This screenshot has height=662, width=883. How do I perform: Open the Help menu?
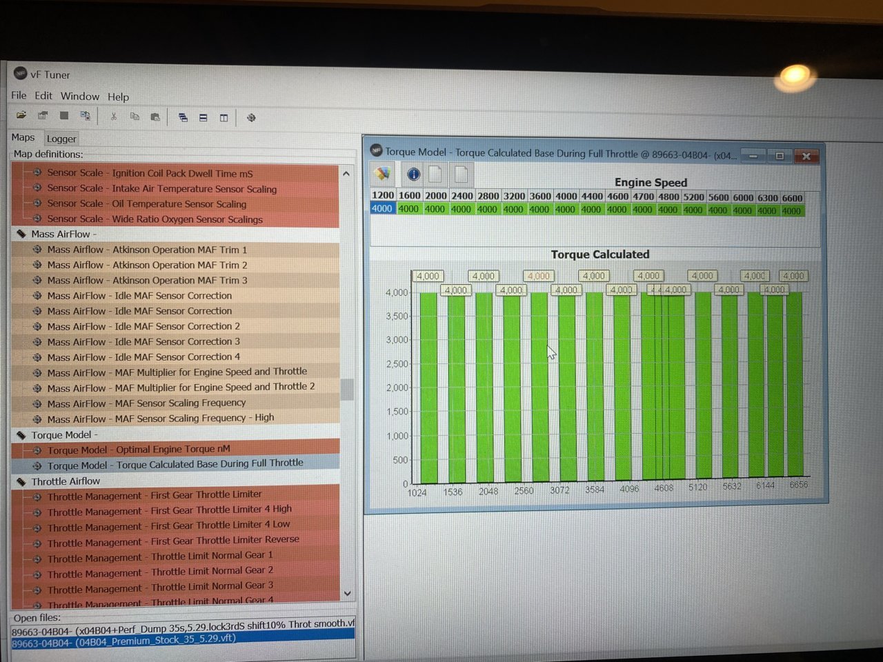point(118,97)
